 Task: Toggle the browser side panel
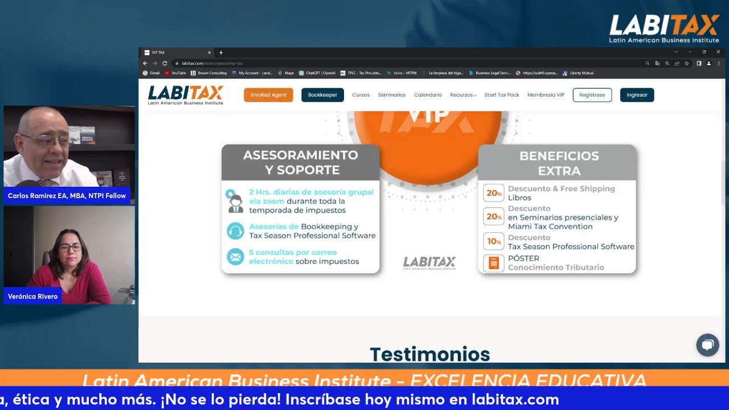699,63
